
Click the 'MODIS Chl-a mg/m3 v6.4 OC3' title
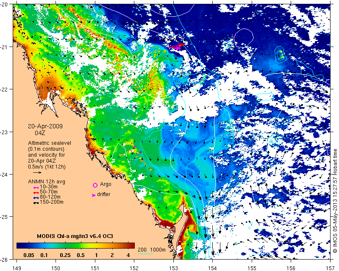(x=75, y=236)
